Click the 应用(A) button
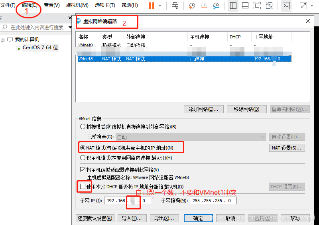 pyautogui.click(x=263, y=218)
